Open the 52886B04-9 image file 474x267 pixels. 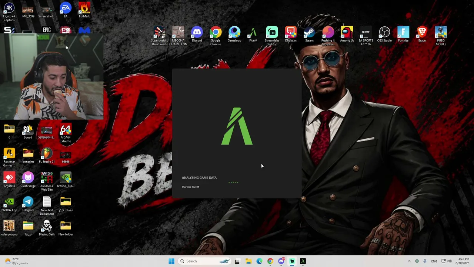pos(47,132)
